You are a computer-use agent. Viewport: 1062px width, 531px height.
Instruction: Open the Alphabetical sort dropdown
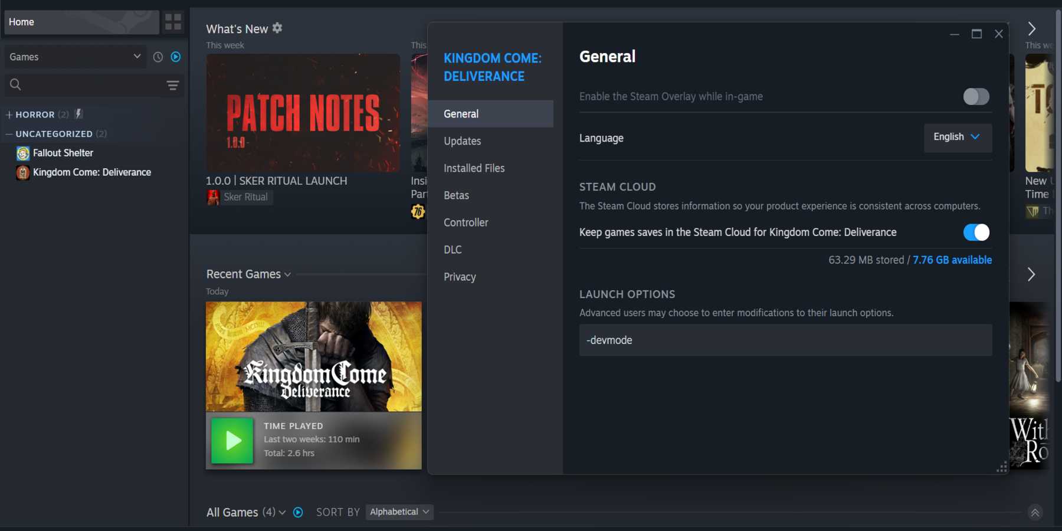[x=399, y=512]
